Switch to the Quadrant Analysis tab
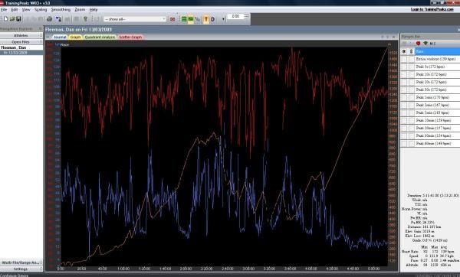Viewport: 460px width, 277px height. click(100, 37)
